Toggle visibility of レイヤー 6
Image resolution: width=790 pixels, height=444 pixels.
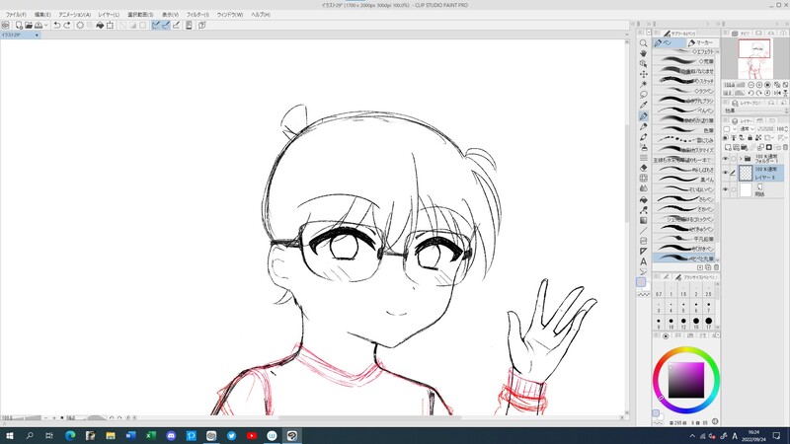point(726,174)
